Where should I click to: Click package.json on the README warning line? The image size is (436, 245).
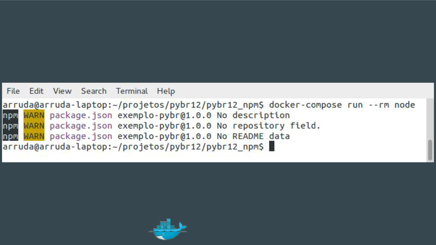click(x=81, y=137)
